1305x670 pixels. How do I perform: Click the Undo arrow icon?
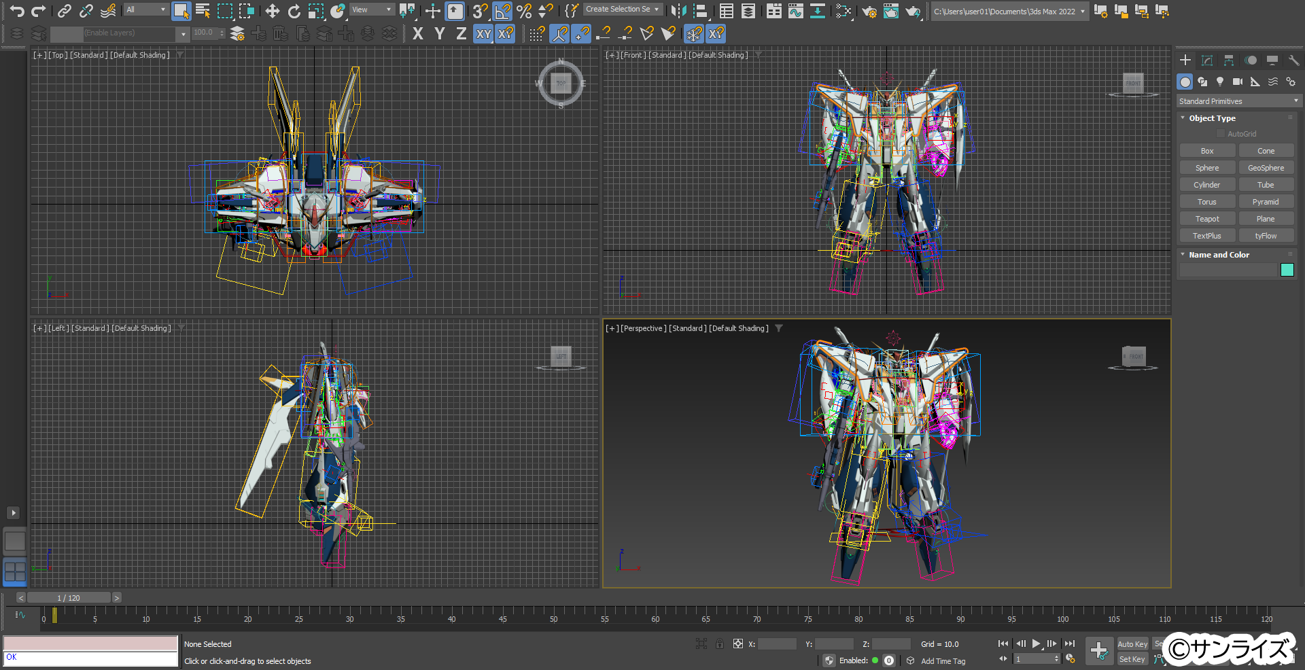[17, 11]
